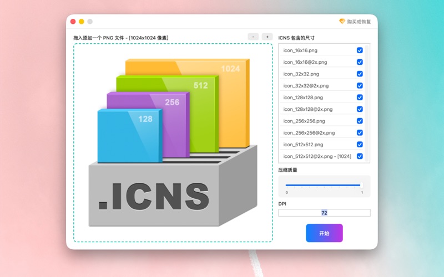Toggle icon_32x32@2x.png checkbox
The image size is (444, 277).
(x=360, y=86)
